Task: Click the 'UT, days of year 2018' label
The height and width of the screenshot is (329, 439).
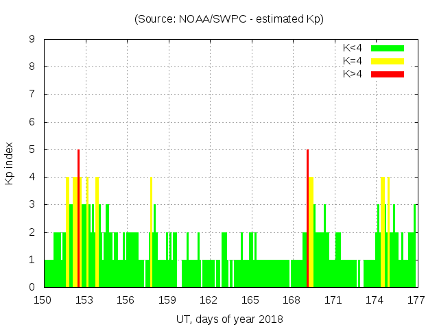Action: 229,319
